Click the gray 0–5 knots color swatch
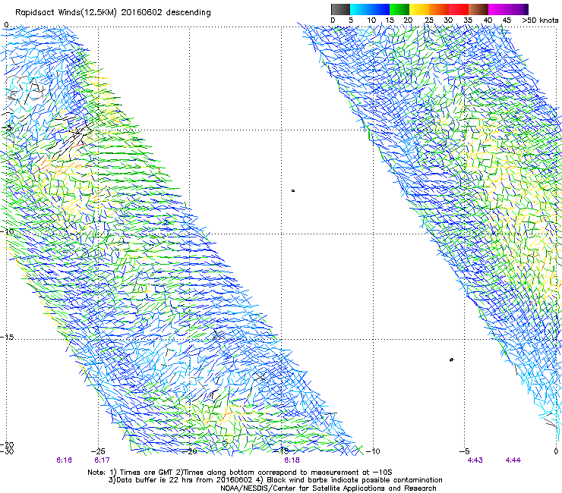 [340, 9]
